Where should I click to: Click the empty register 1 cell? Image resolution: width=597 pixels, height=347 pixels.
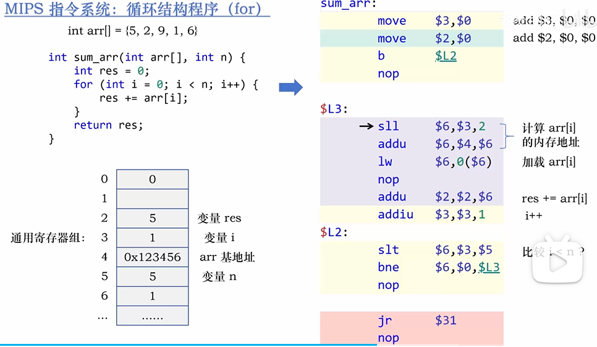152,199
